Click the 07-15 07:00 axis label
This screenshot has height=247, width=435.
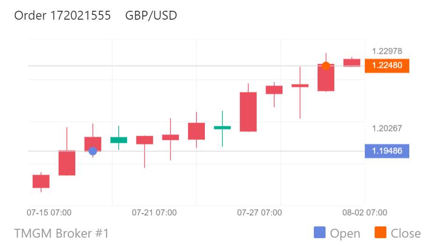click(x=49, y=212)
